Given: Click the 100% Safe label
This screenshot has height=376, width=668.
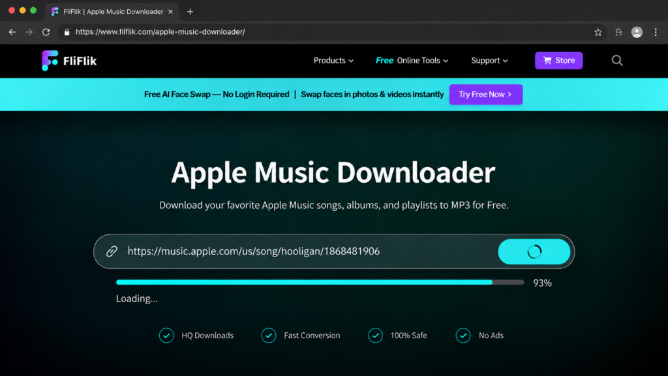Looking at the screenshot, I should click(408, 336).
